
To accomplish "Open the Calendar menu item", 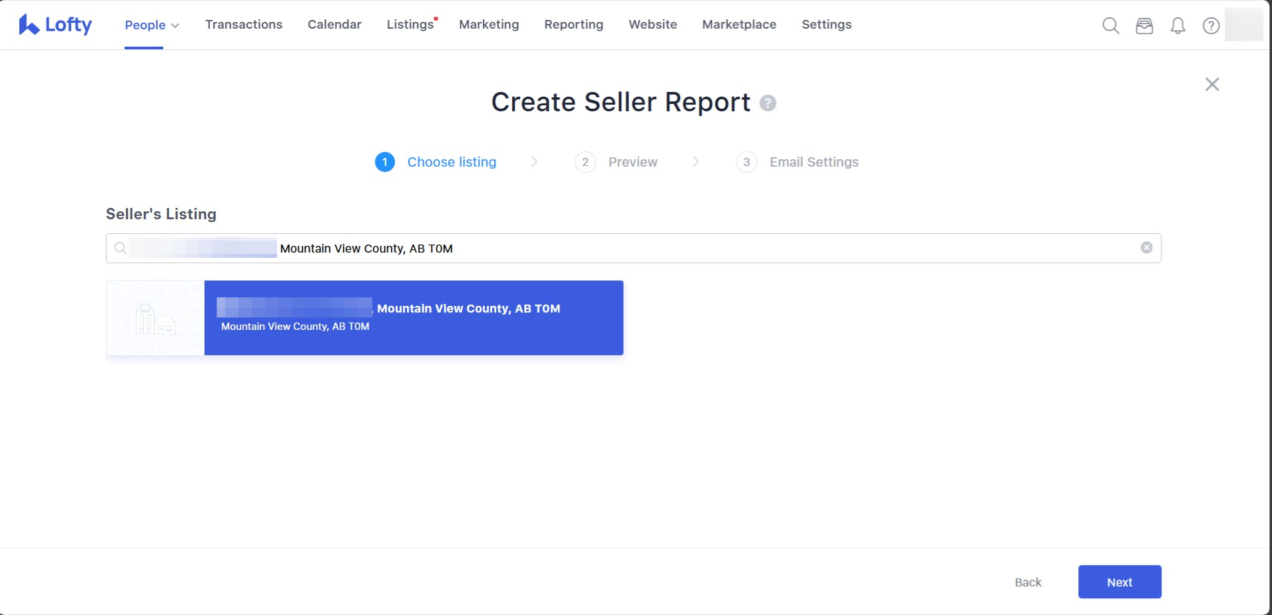I will (x=334, y=25).
